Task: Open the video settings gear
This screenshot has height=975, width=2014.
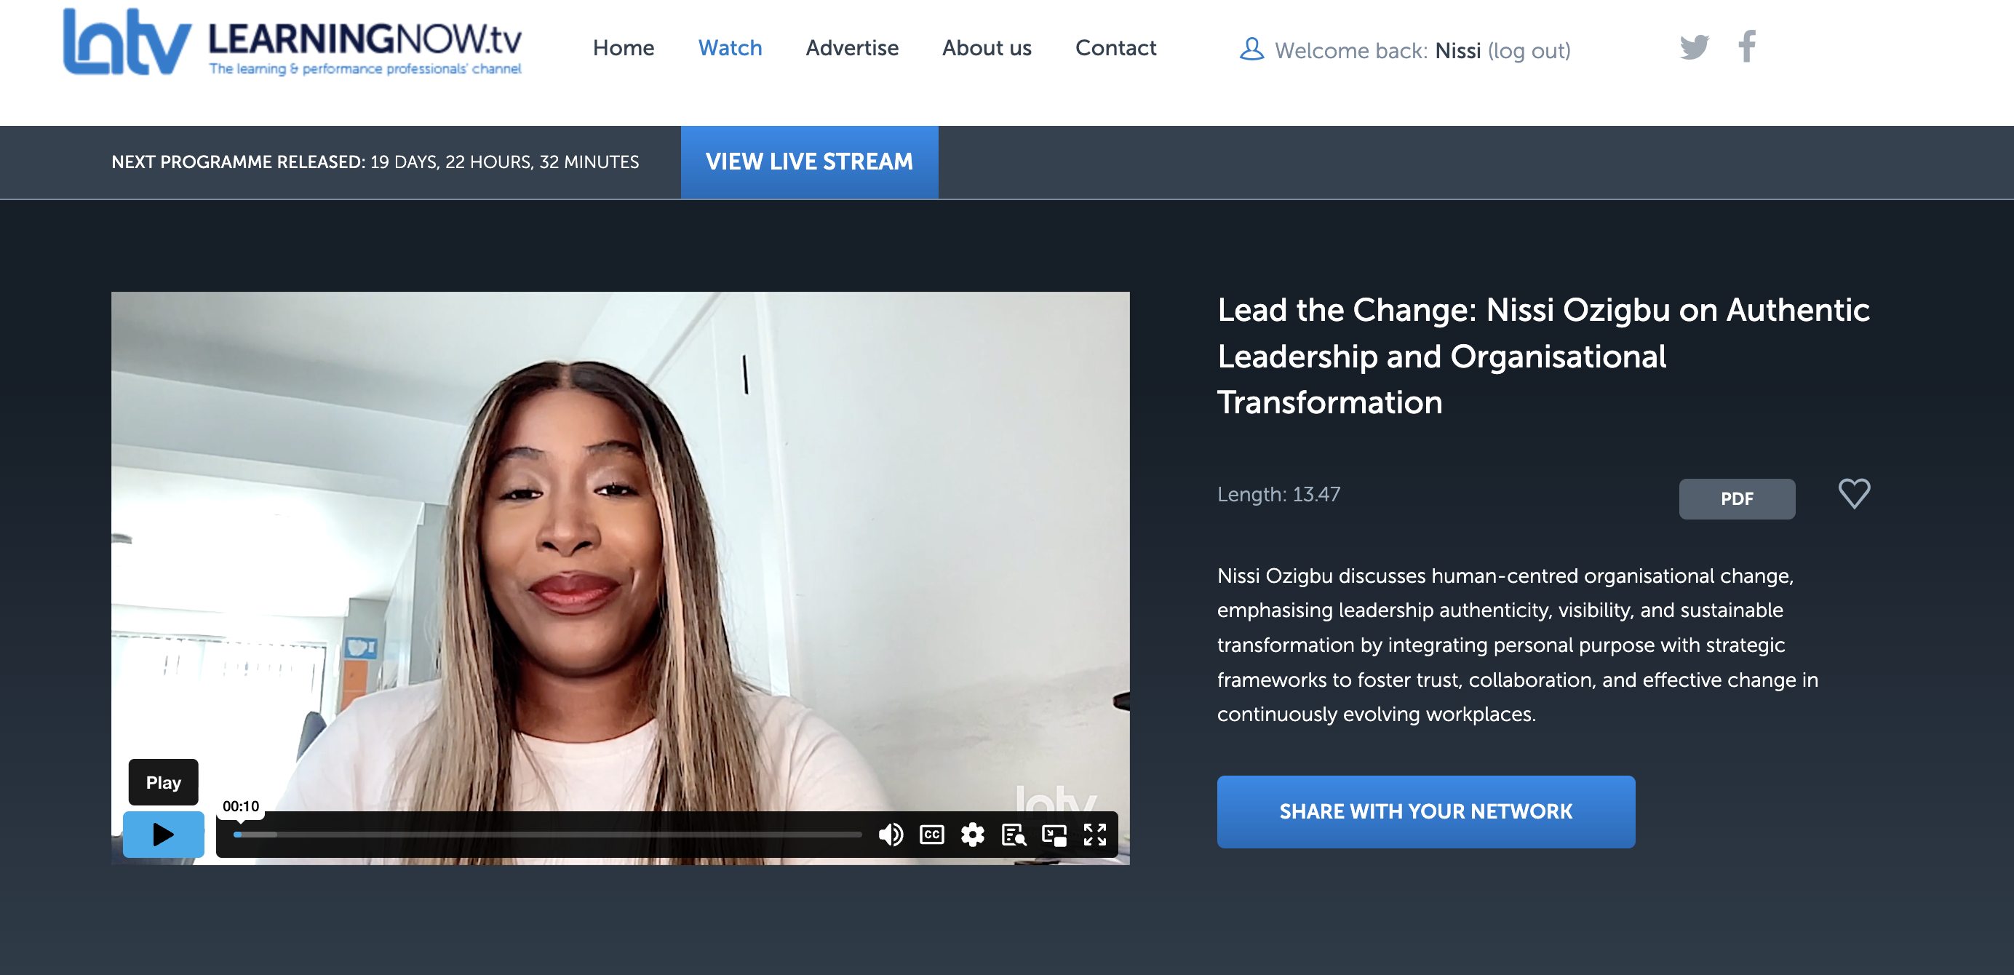Action: (x=973, y=835)
